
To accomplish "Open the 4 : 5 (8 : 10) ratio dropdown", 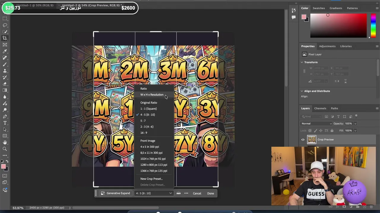I will [x=154, y=193].
